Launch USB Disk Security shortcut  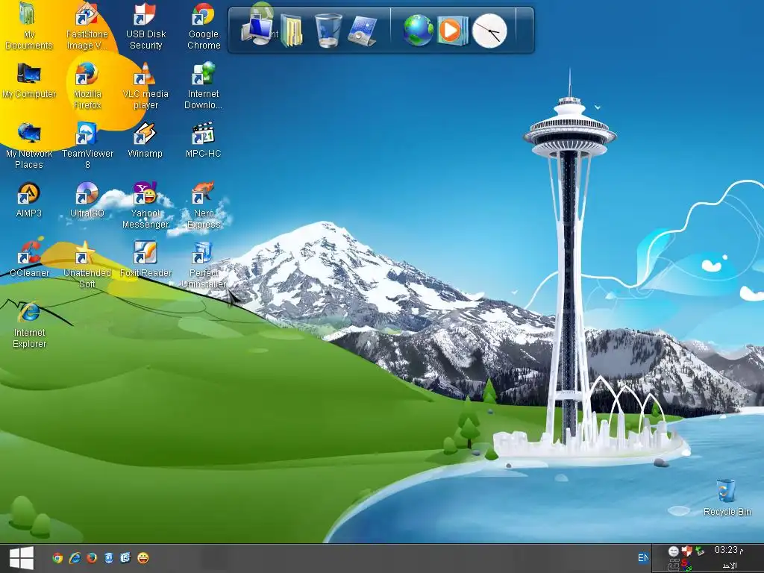145,25
